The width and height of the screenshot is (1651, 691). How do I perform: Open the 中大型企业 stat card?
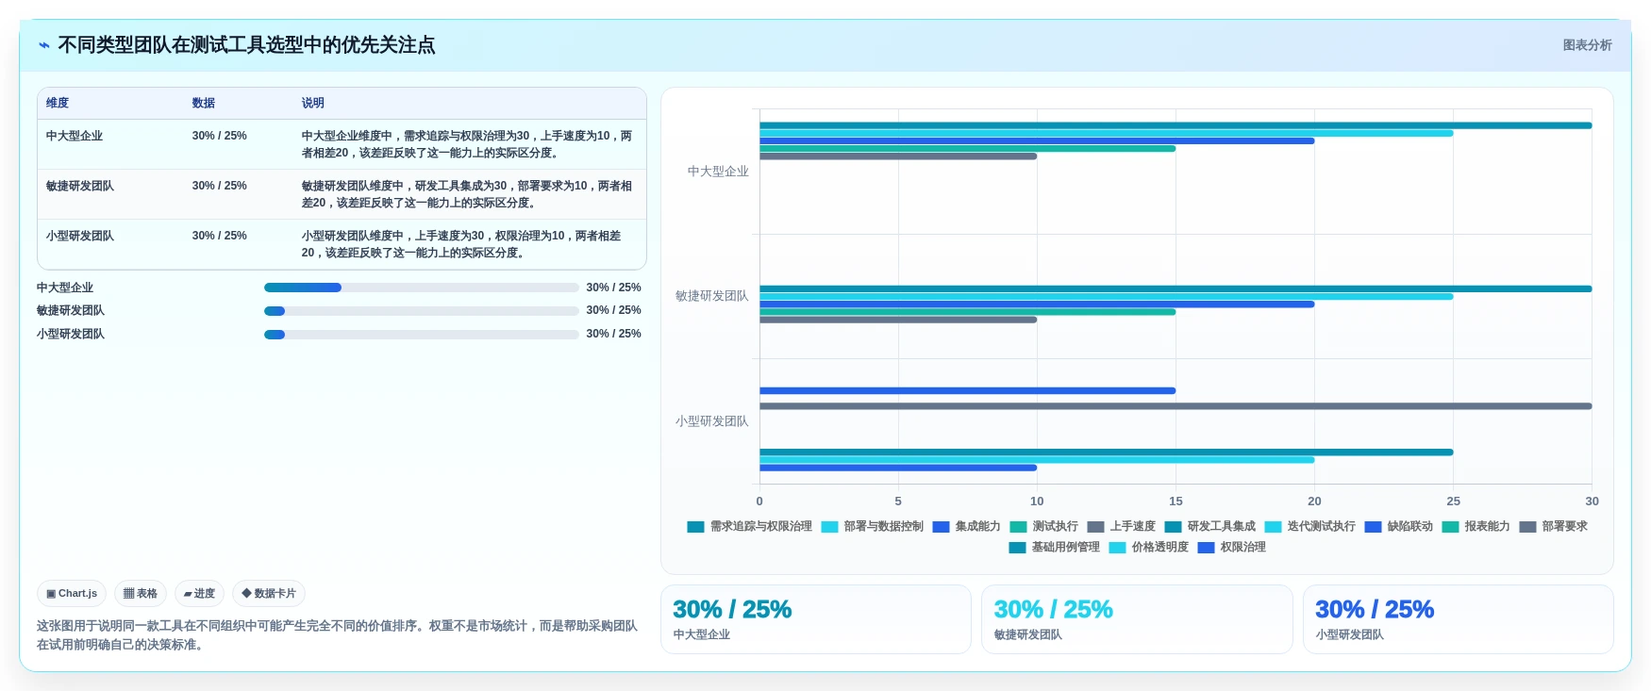816,619
